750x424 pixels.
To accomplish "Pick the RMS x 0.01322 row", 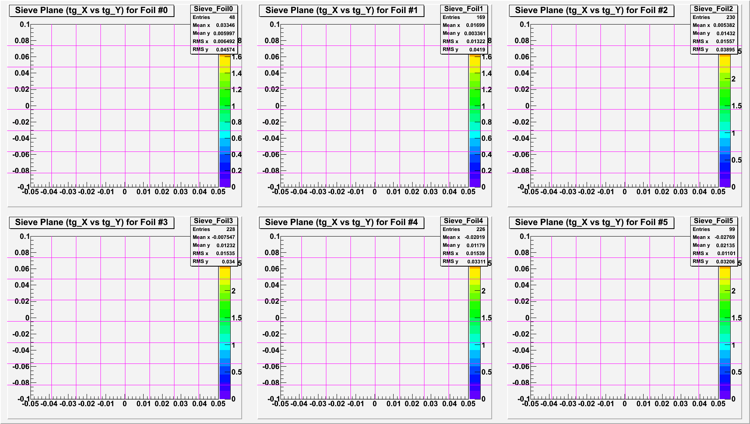I will point(464,42).
